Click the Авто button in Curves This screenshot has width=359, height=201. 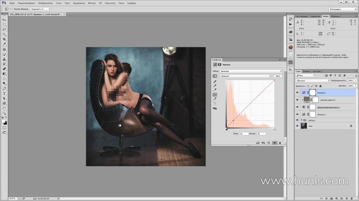(277, 76)
